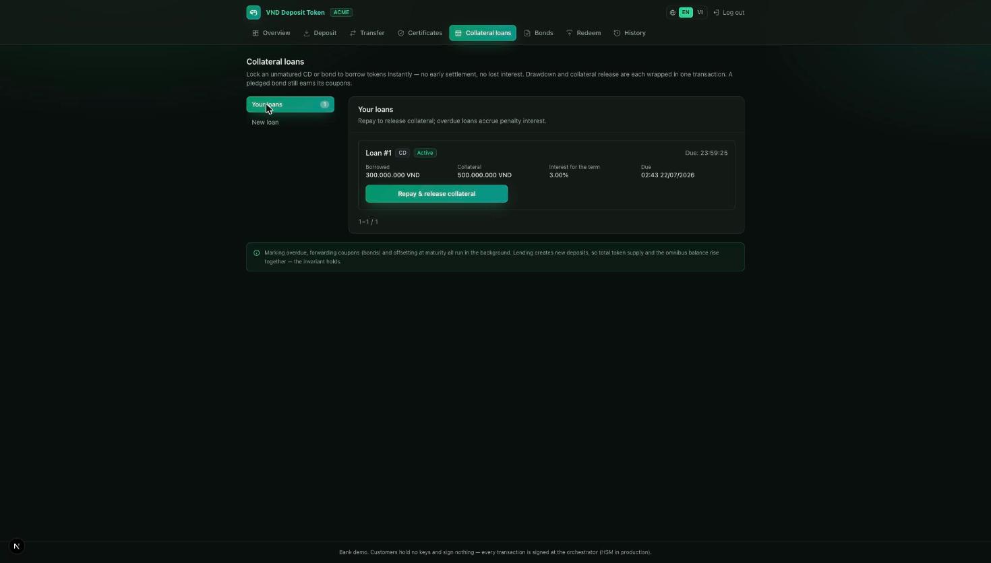
Task: Click the 3.00% interest value
Action: pos(558,175)
